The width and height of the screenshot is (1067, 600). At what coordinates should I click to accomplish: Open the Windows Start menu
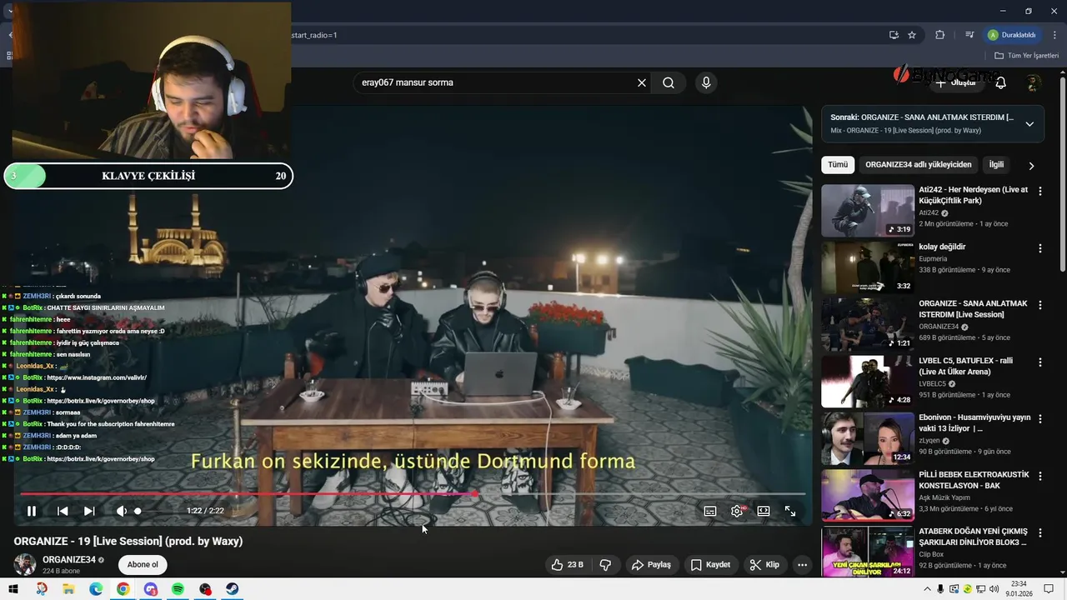tap(13, 589)
